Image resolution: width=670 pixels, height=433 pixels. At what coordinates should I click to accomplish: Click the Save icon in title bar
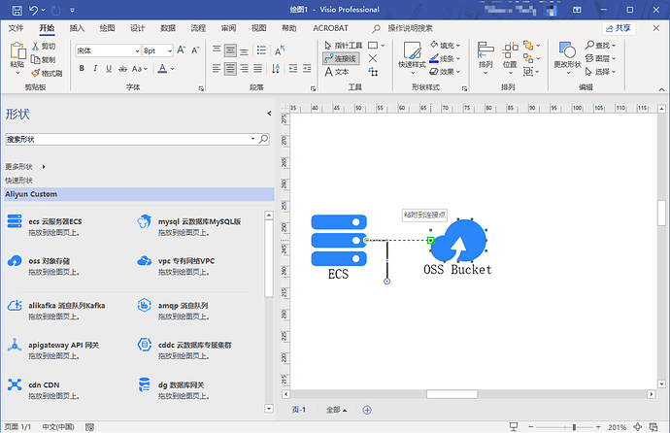coord(17,11)
